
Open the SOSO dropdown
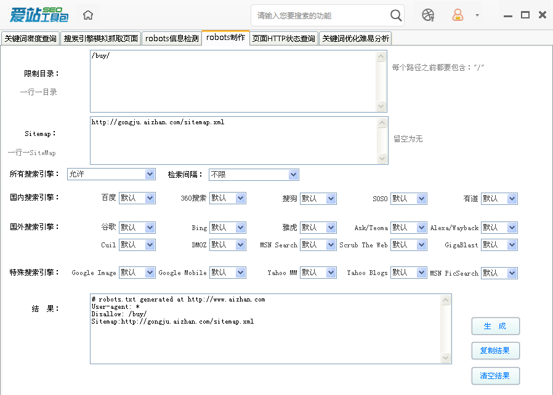[x=409, y=198]
